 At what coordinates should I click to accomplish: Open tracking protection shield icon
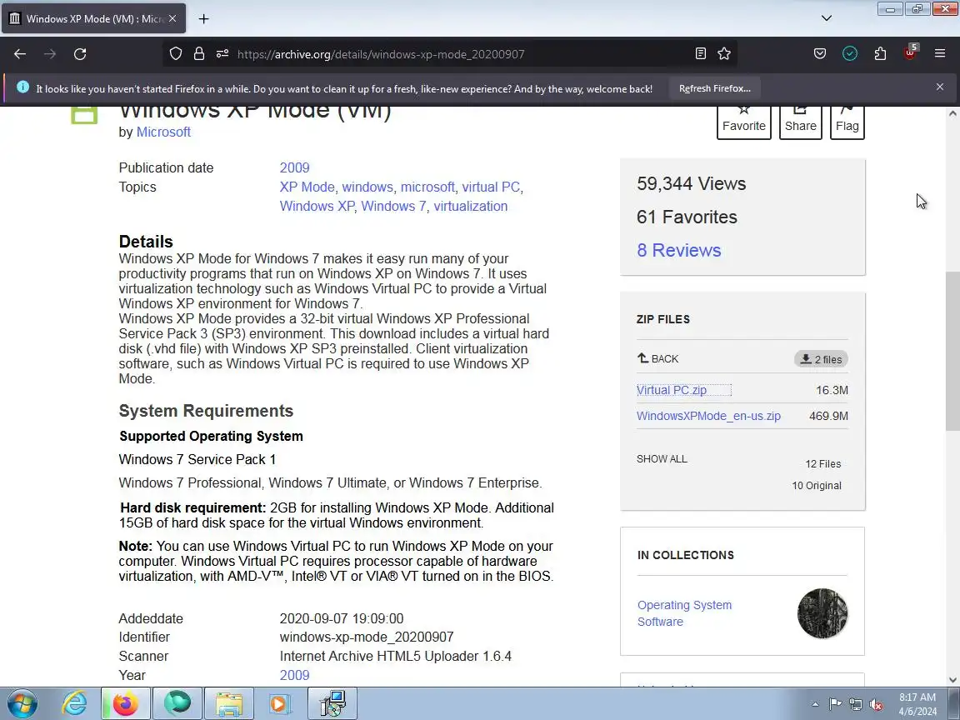click(x=176, y=54)
